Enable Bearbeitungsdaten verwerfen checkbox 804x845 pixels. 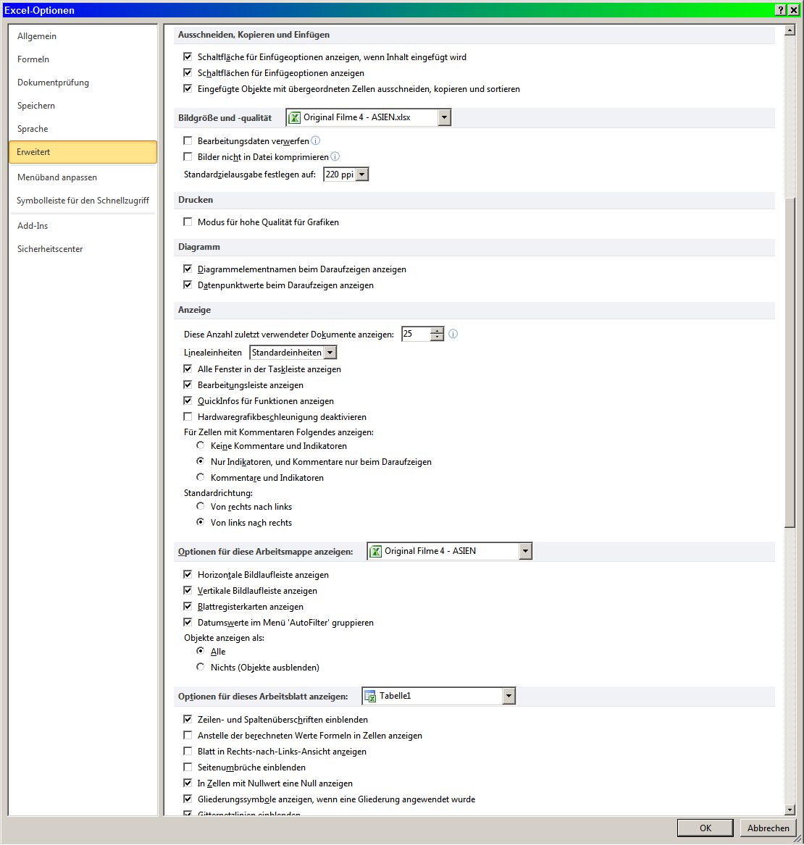188,140
